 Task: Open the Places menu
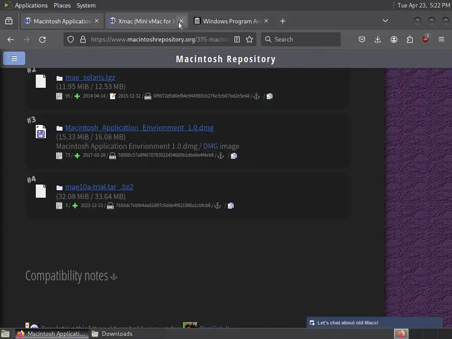tap(62, 5)
